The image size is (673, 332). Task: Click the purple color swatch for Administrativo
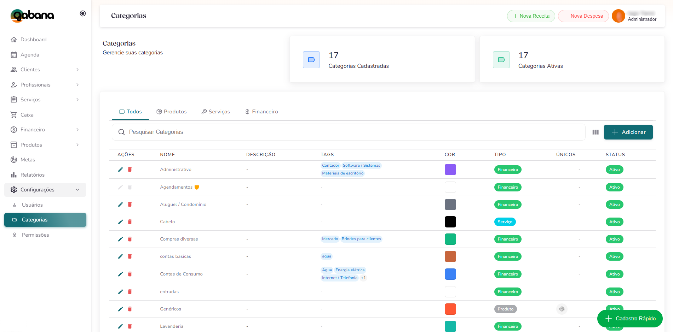(x=450, y=170)
